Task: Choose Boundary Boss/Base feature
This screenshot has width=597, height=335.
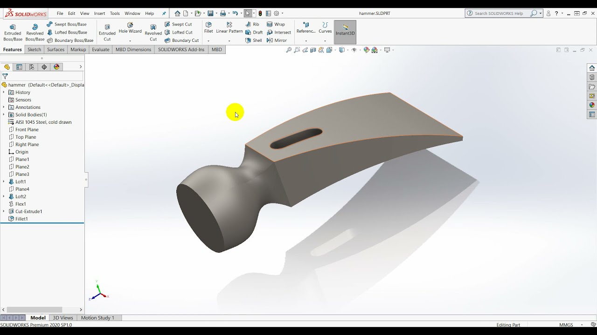Action: click(x=70, y=40)
